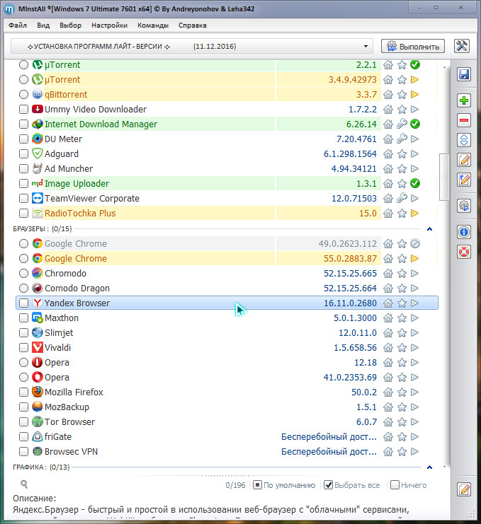Click the blue up-down arrows move icon
This screenshot has height=524, width=481.
[463, 140]
